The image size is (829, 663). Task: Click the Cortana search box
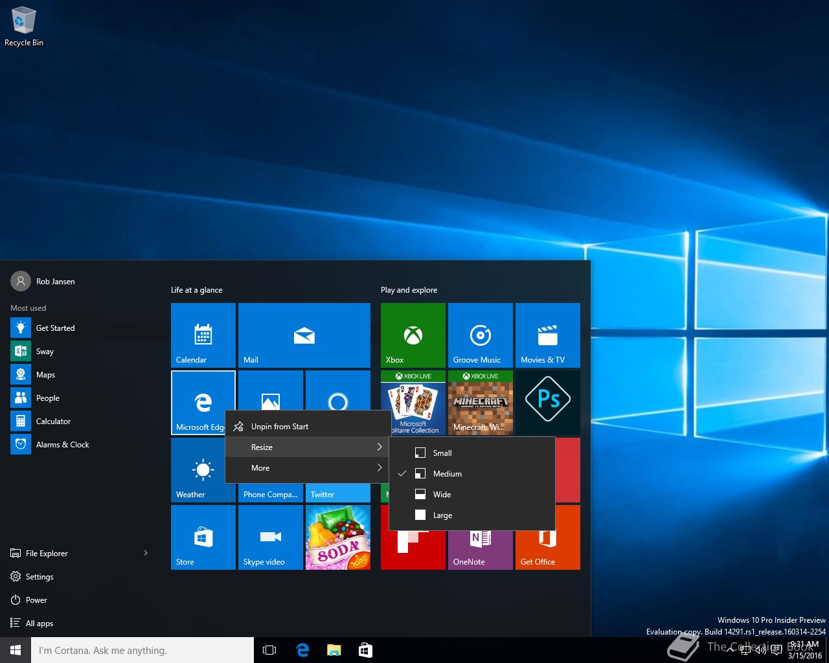coord(142,650)
